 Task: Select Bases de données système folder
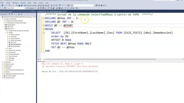[x=15, y=21]
